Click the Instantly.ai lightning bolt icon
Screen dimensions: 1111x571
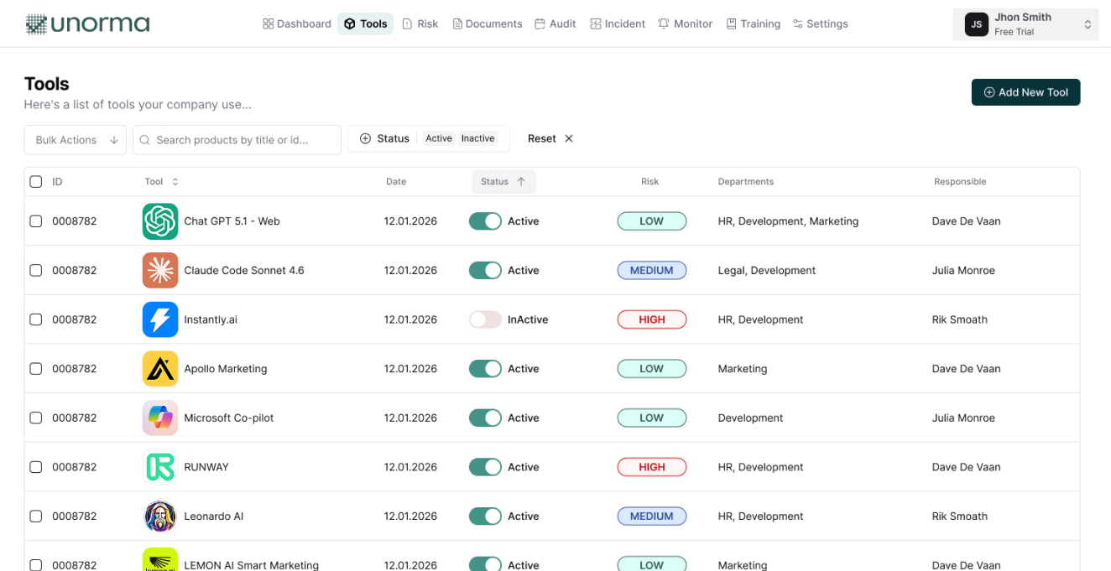tap(159, 319)
